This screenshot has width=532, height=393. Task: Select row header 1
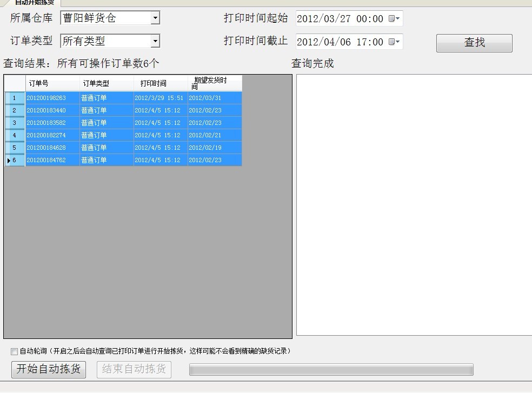(x=15, y=98)
